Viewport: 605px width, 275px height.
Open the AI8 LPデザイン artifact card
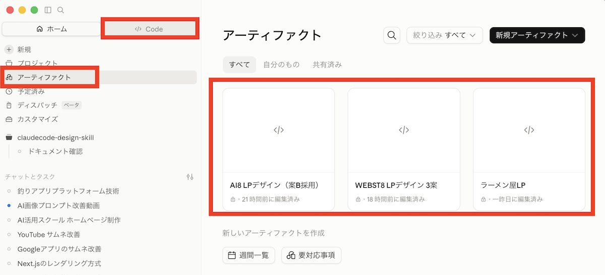click(278, 150)
